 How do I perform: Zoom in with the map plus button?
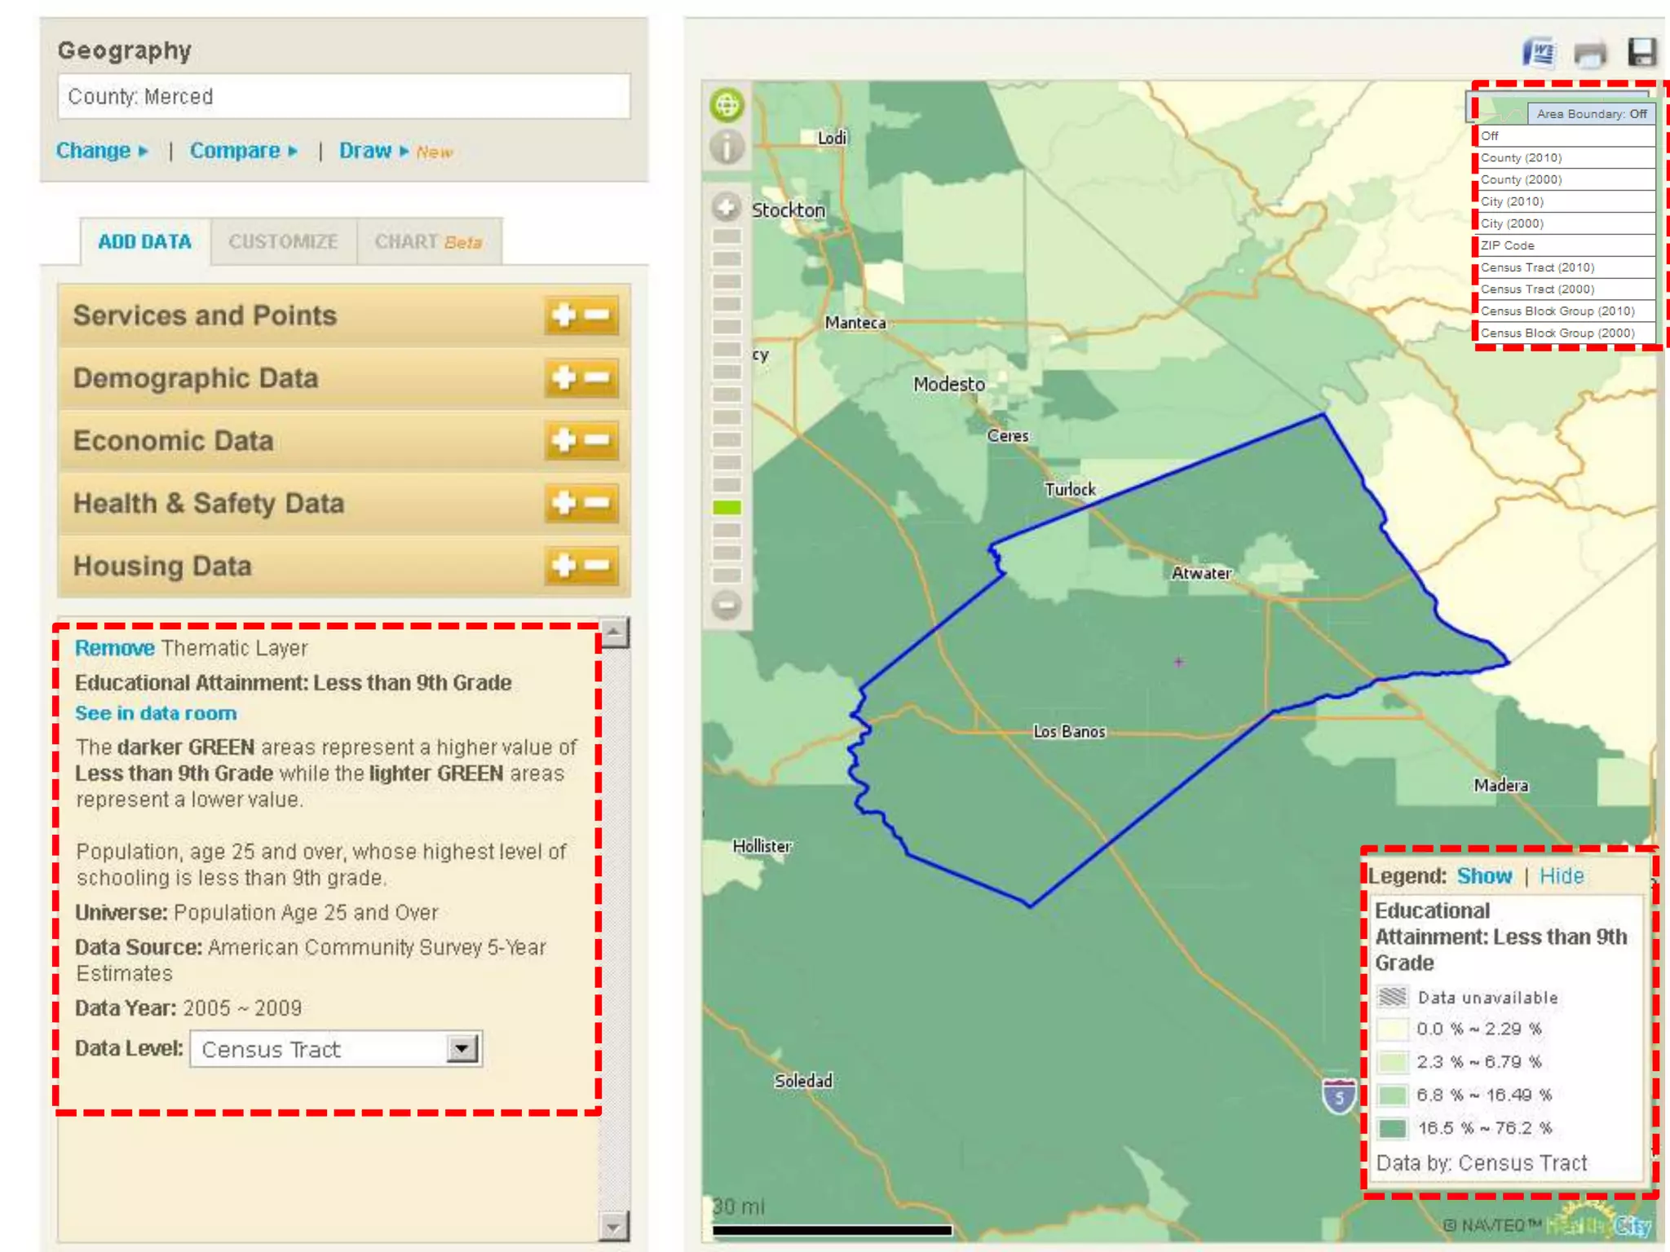pyautogui.click(x=727, y=207)
